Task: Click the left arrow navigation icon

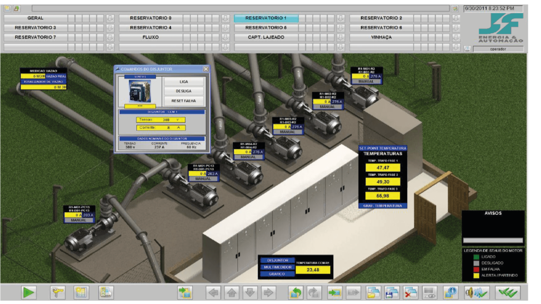Action: pyautogui.click(x=213, y=293)
